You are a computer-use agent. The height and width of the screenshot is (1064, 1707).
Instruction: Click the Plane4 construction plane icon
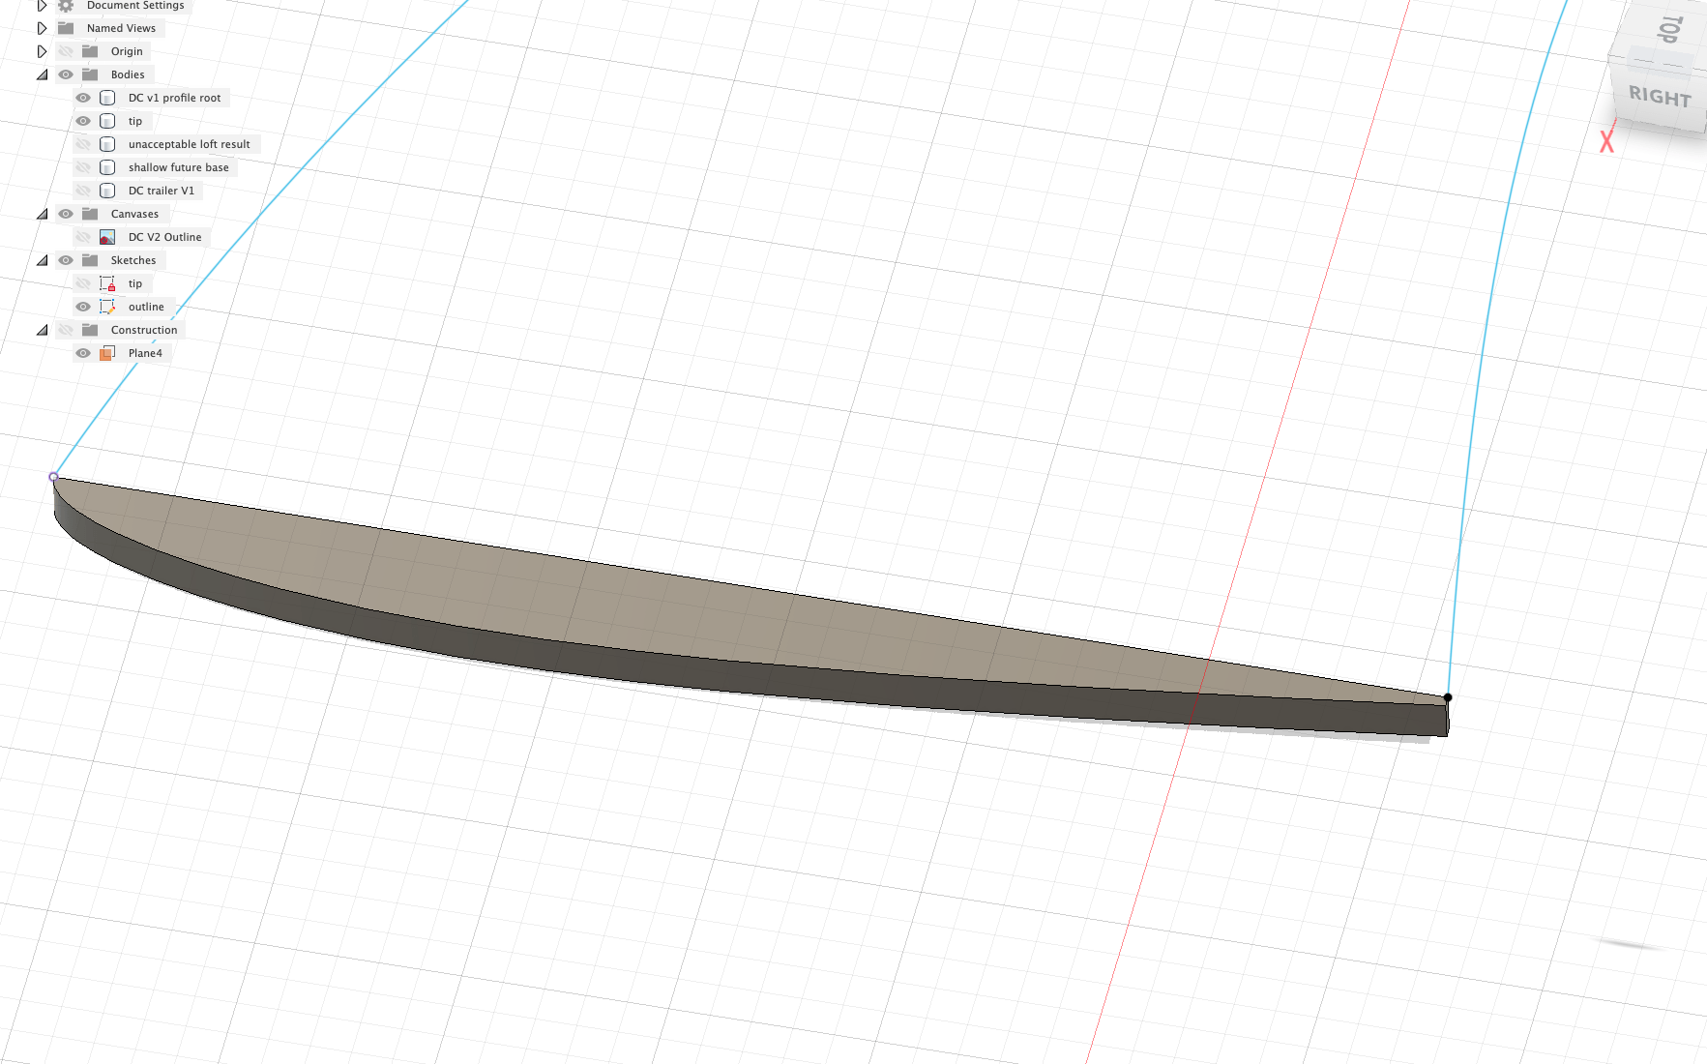tap(107, 352)
